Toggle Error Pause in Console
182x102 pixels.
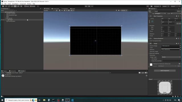coord(15,73)
